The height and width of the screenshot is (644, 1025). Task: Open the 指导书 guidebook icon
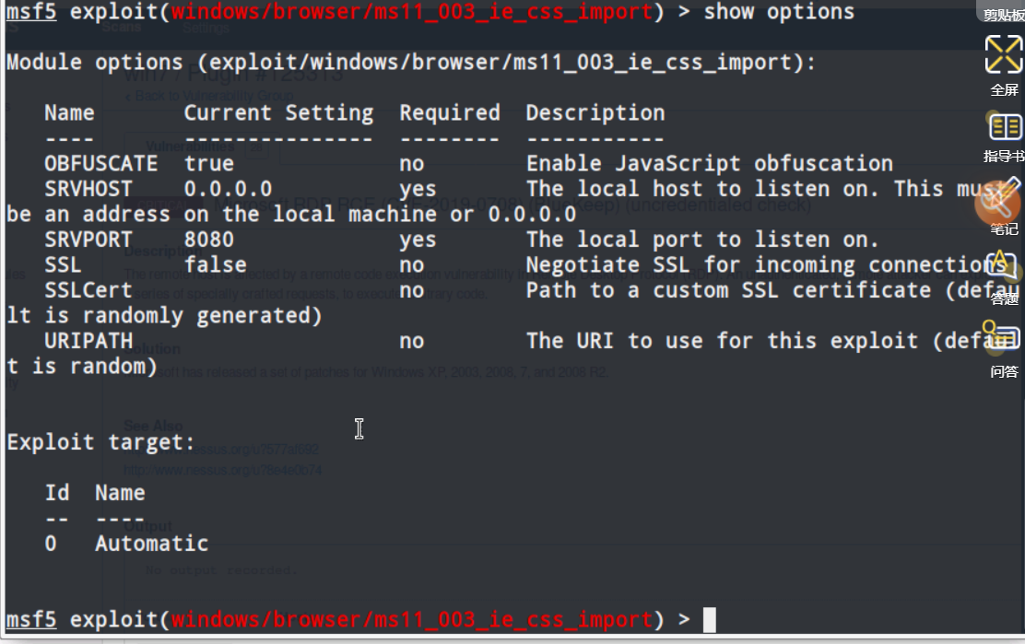(x=1005, y=127)
